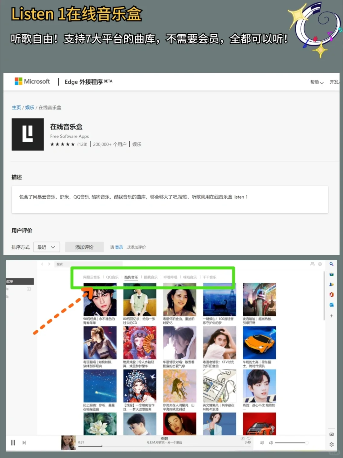This screenshot has width=343, height=458.
Task: Switch to QQ音乐 tab
Action: tap(112, 277)
